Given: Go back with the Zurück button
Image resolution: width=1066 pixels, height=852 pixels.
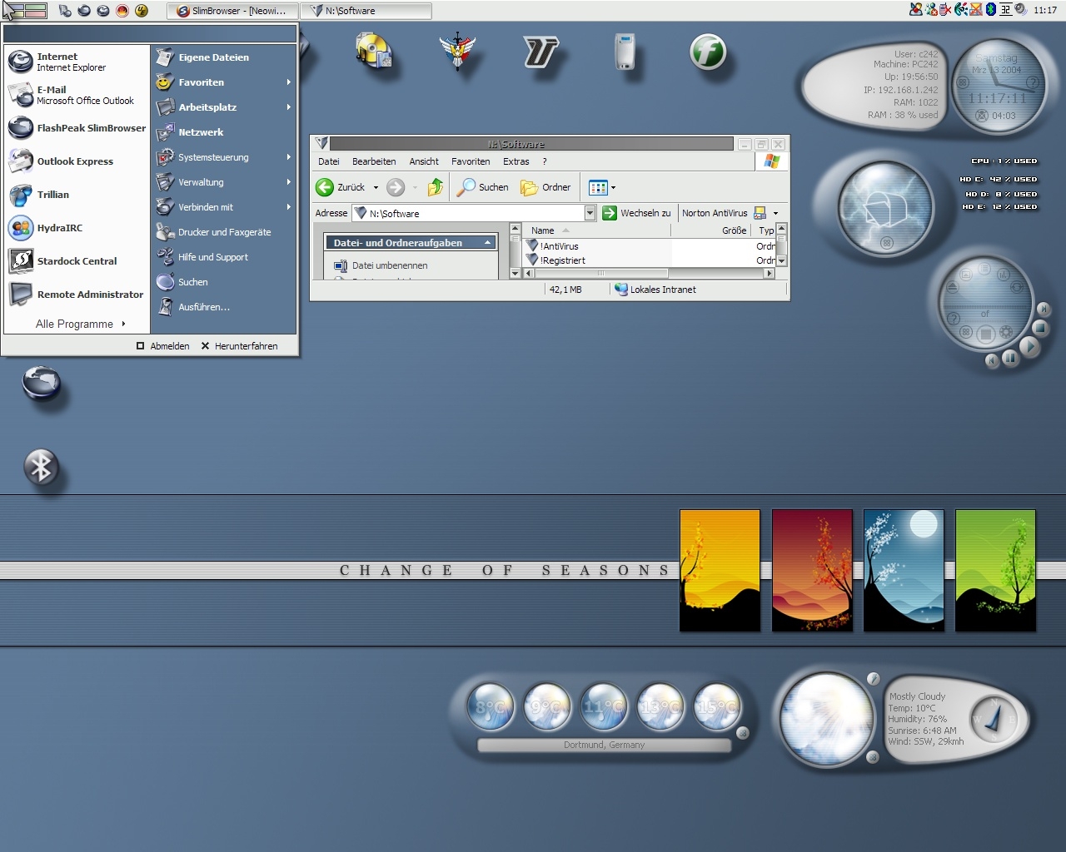Looking at the screenshot, I should (x=341, y=187).
